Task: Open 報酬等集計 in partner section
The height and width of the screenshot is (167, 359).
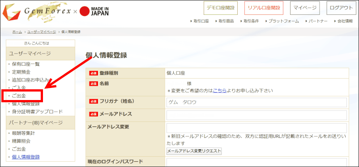Action: [23, 133]
